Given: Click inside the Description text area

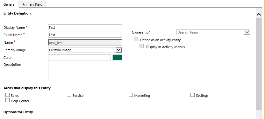Looking at the screenshot, I should click(x=149, y=71).
